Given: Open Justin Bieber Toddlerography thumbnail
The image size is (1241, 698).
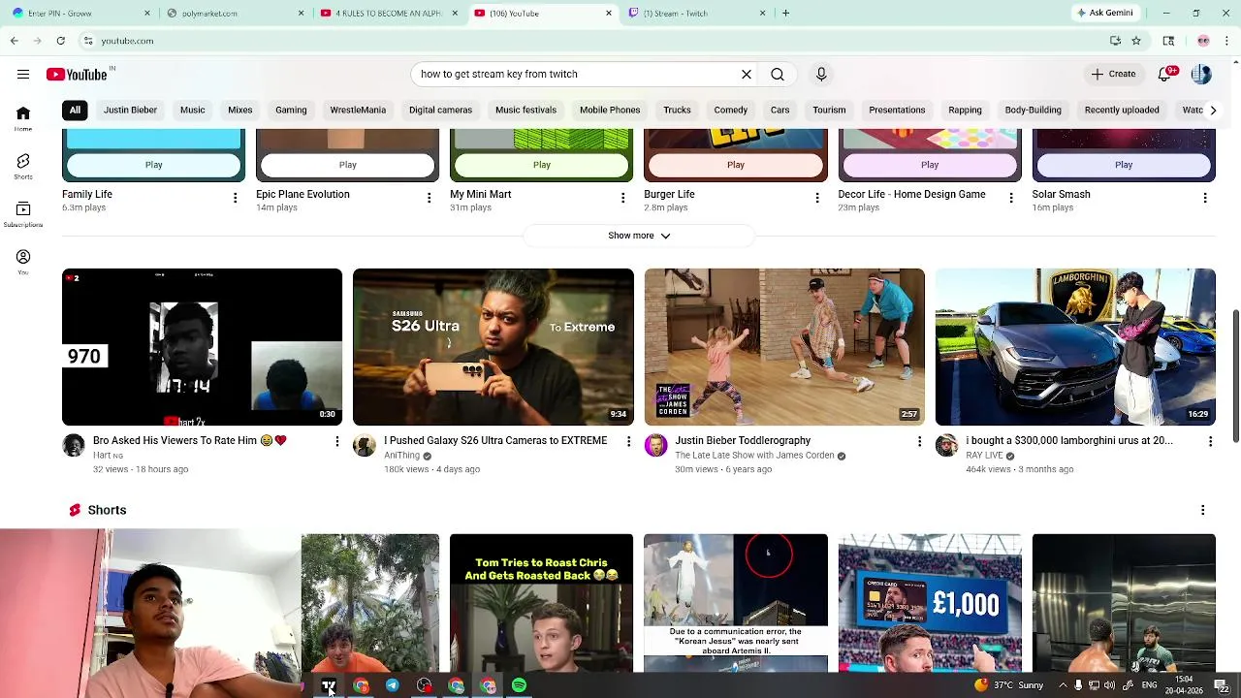Looking at the screenshot, I should (784, 347).
